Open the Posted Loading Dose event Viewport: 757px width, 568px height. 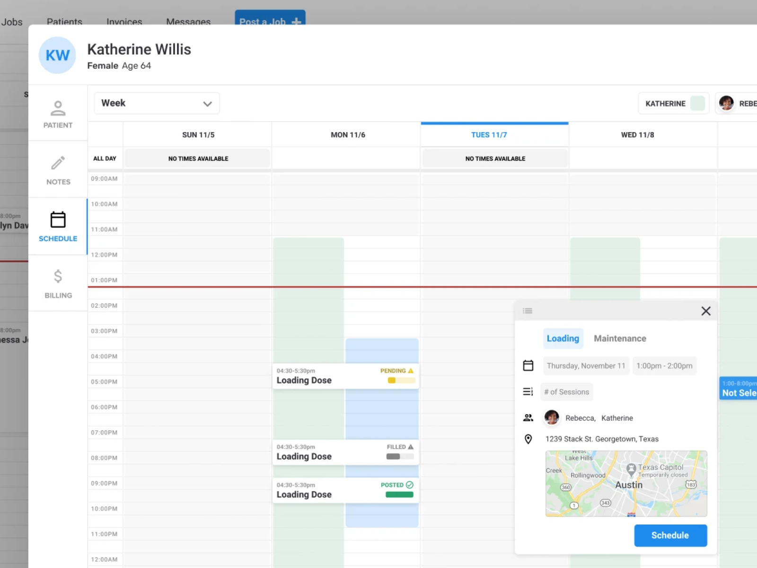coord(346,490)
